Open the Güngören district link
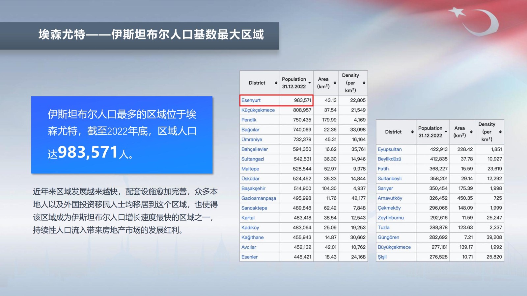The image size is (527, 296). click(x=388, y=237)
